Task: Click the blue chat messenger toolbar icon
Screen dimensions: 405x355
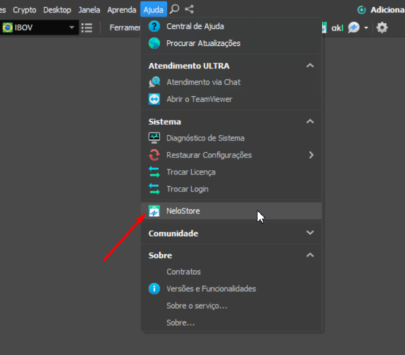Action: click(x=354, y=27)
